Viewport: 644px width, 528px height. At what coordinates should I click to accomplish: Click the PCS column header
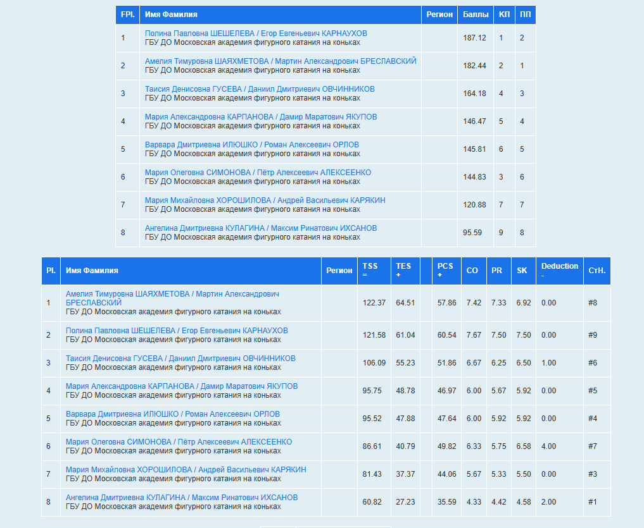coord(446,271)
